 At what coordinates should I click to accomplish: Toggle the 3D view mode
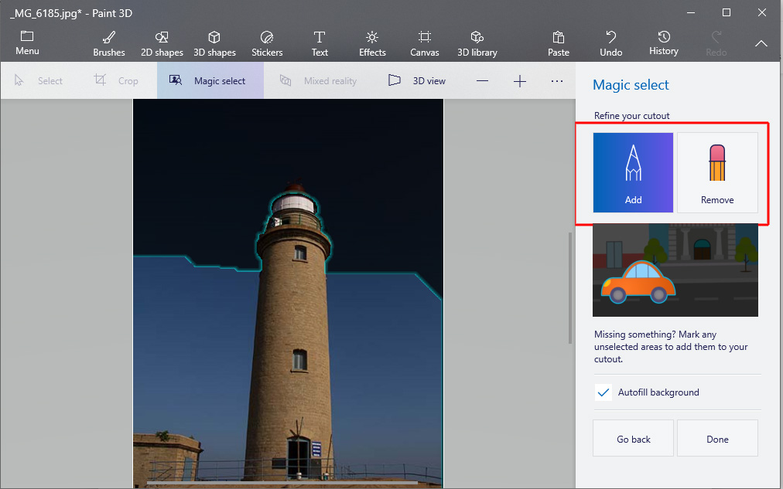pos(417,80)
